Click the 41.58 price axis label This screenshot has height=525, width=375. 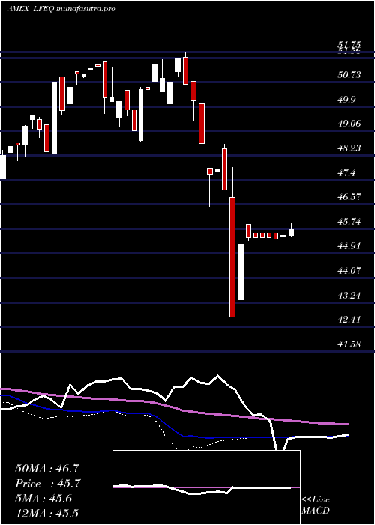point(349,344)
